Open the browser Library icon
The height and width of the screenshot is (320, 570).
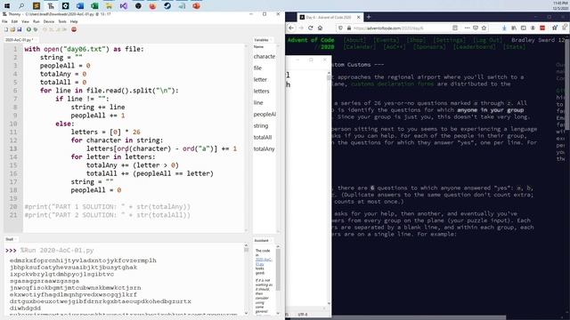pos(514,28)
